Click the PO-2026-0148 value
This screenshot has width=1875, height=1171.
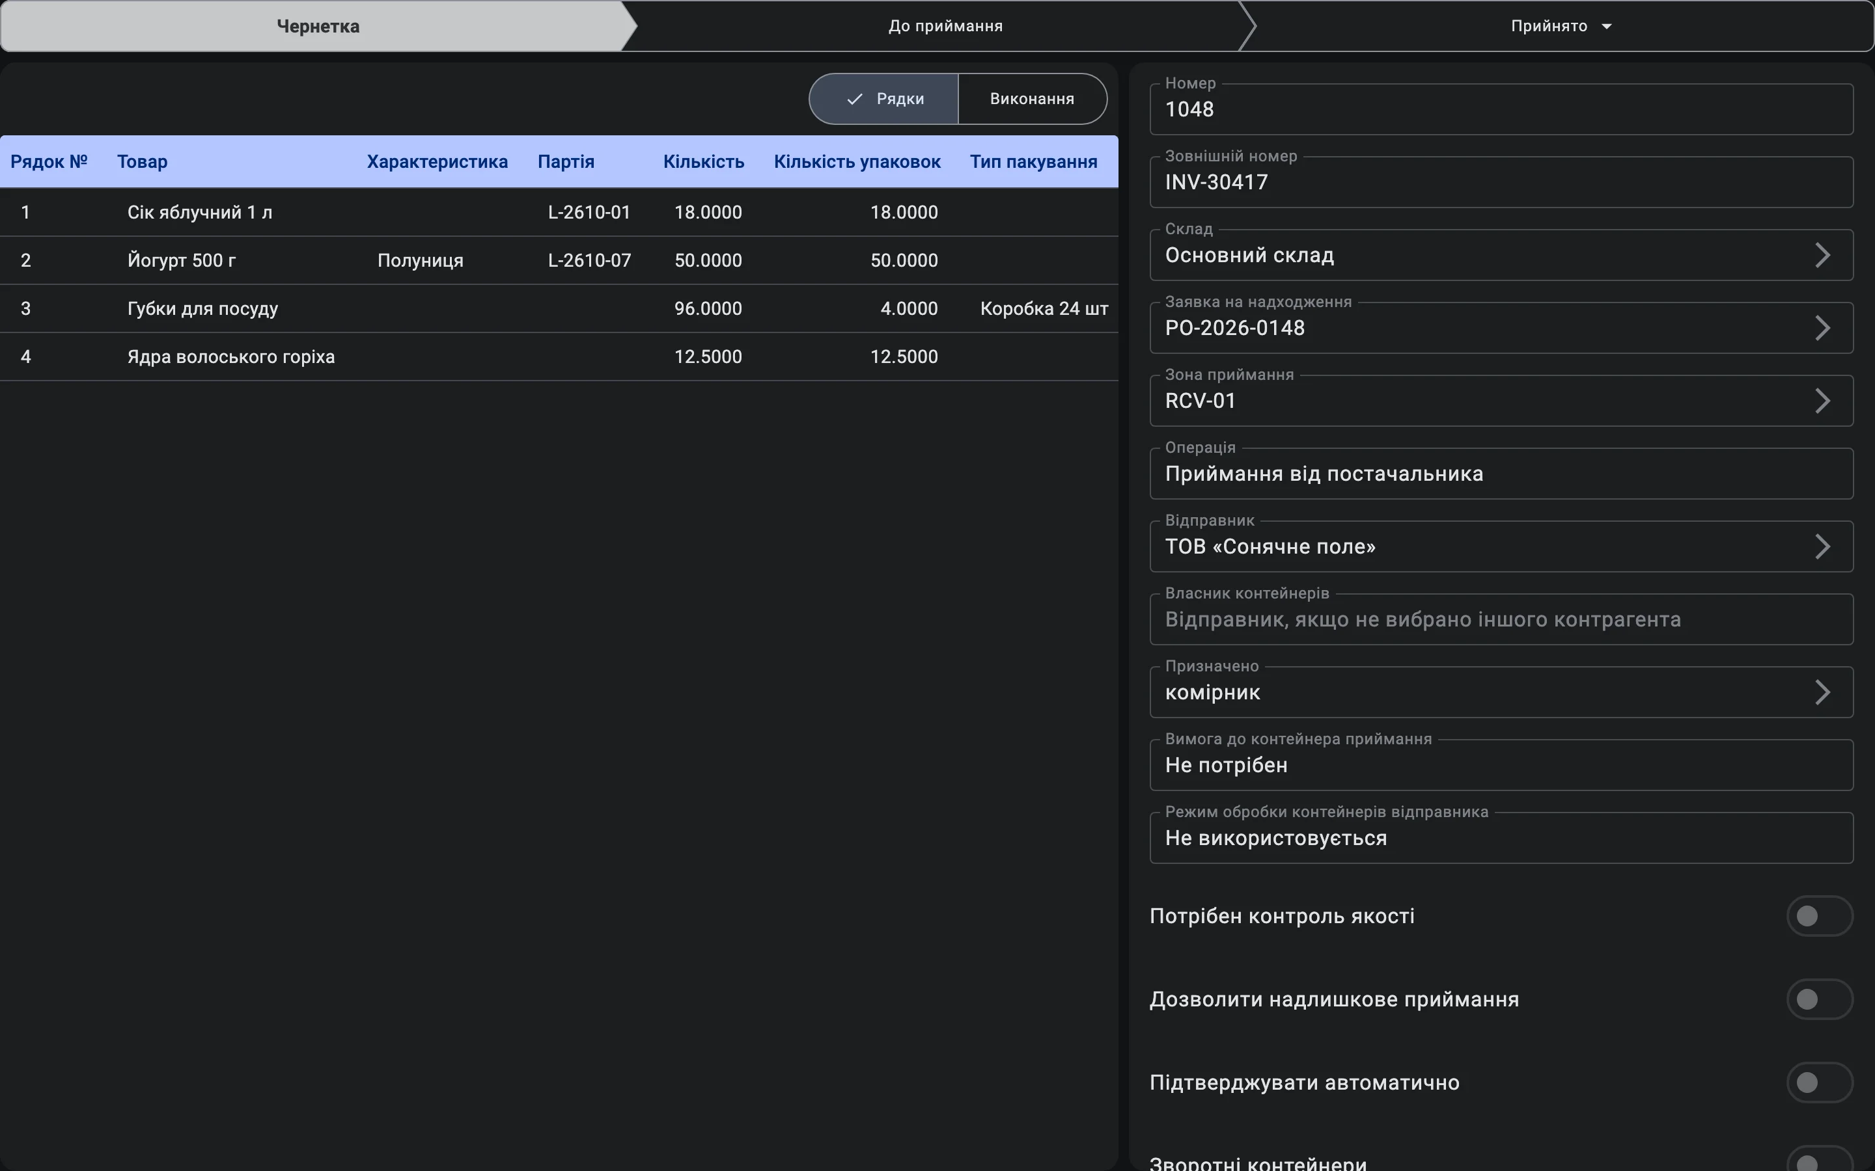(x=1234, y=328)
